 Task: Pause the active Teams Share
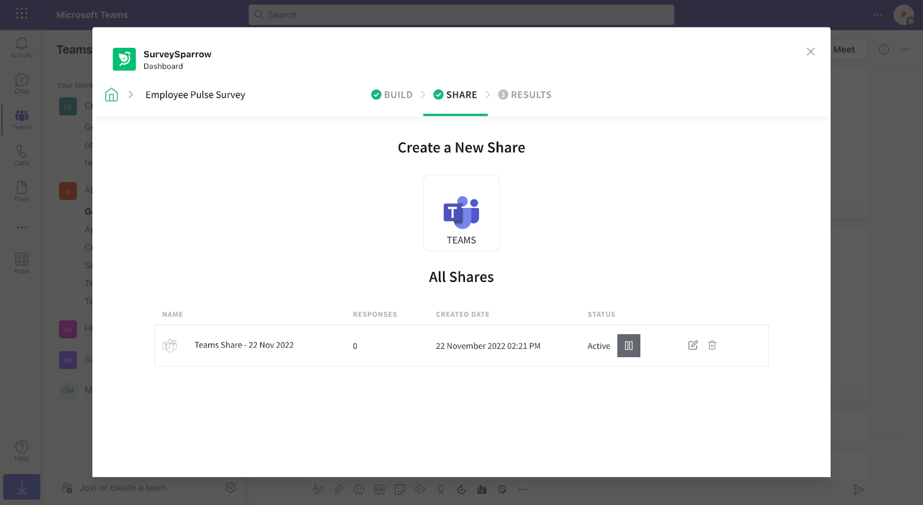pyautogui.click(x=629, y=346)
